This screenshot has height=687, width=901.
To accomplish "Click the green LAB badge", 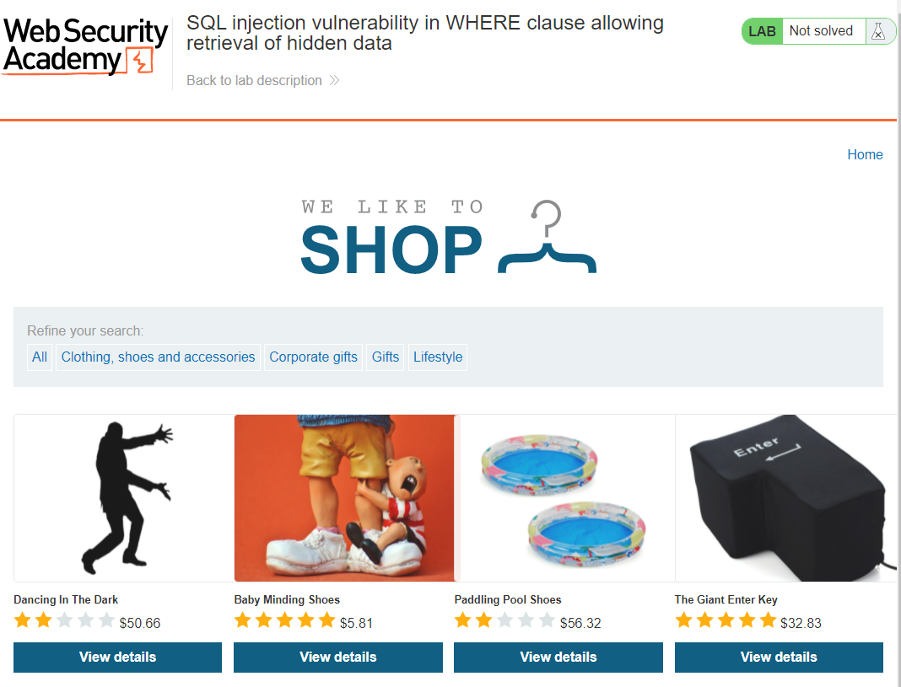I will pyautogui.click(x=762, y=31).
